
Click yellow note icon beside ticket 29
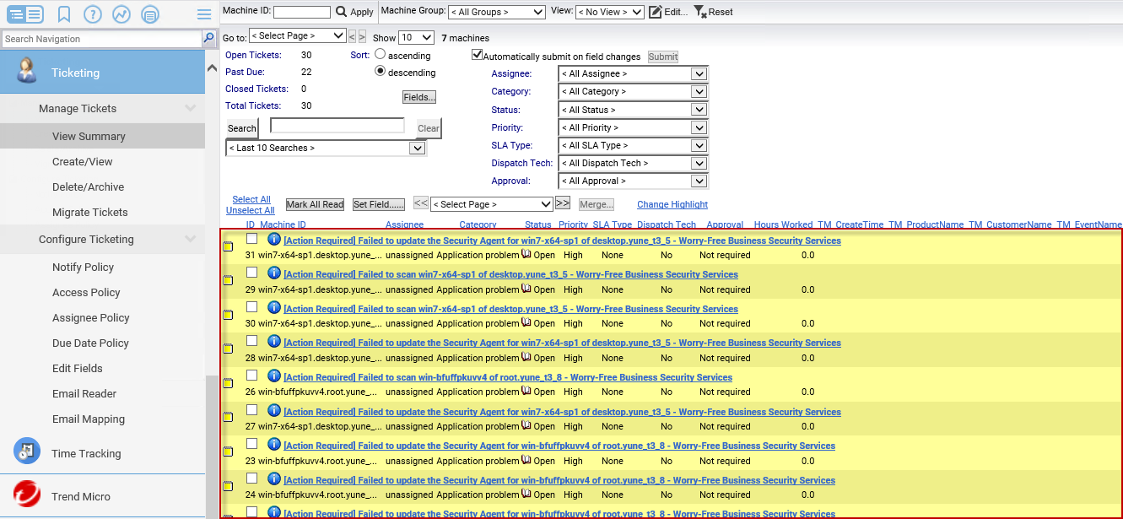(228, 281)
